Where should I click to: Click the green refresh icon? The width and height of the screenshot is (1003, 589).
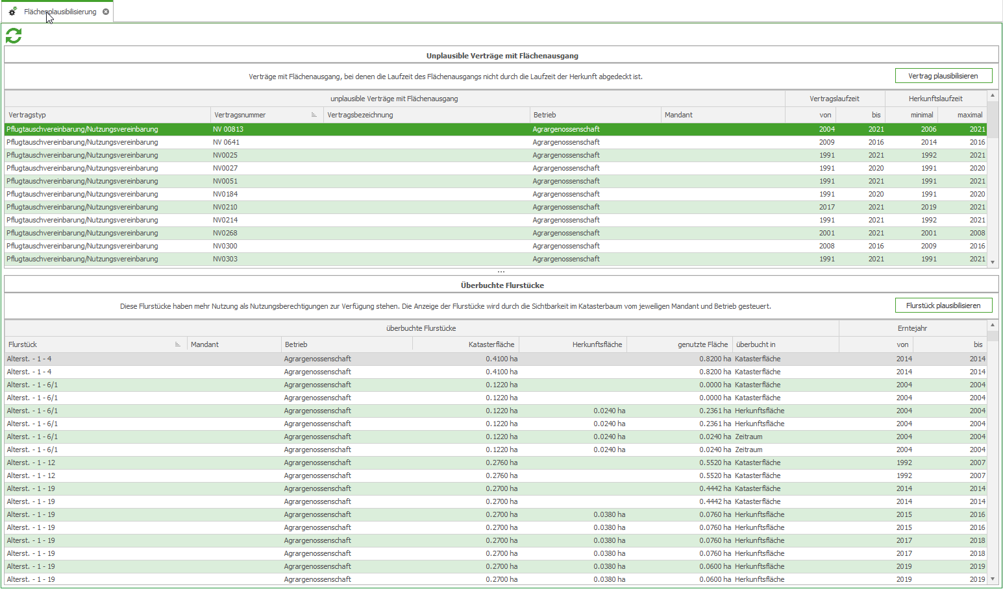14,36
